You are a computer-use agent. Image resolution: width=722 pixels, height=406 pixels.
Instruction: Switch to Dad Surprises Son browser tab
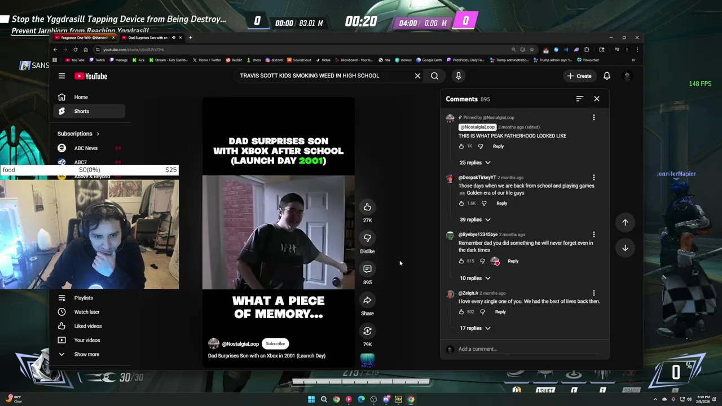click(149, 38)
